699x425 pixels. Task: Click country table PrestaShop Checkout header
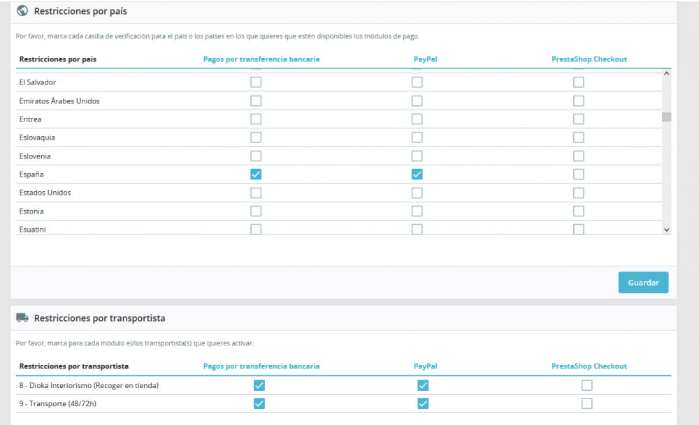click(589, 59)
